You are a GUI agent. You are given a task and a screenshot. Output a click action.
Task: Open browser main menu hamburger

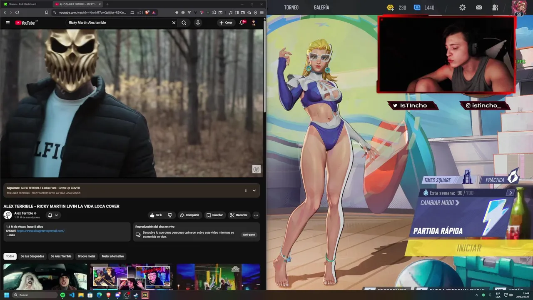point(261,12)
